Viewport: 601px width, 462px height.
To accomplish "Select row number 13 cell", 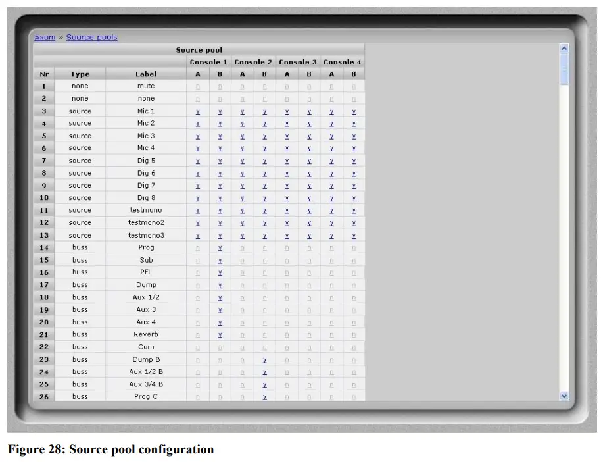I will (x=44, y=235).
